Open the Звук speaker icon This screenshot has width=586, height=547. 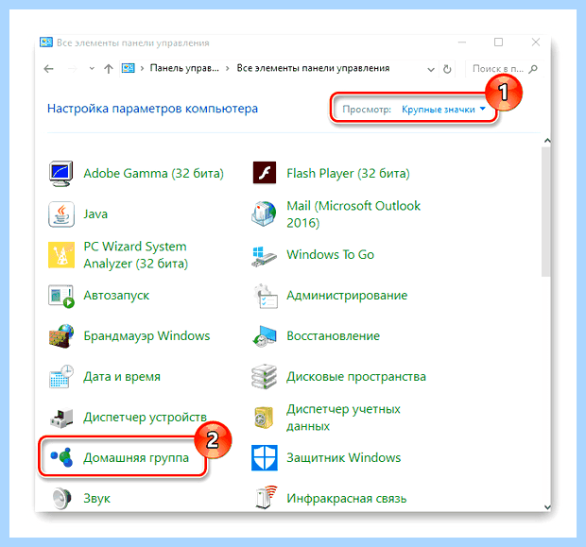point(61,498)
